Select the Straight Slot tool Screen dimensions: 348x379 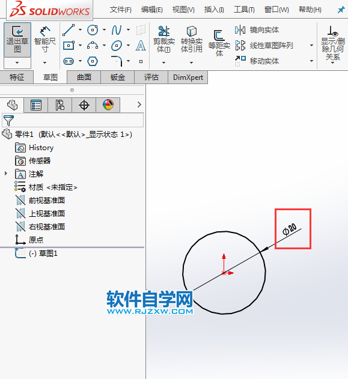(x=69, y=61)
